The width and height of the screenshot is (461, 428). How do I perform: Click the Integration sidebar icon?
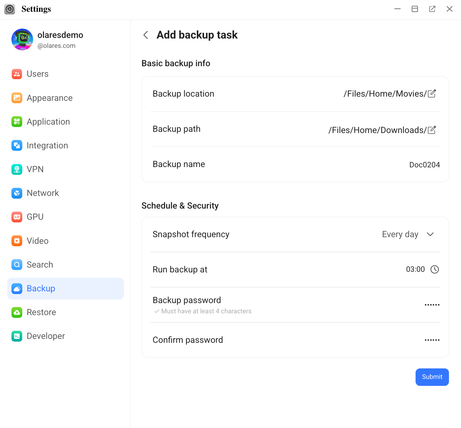17,145
